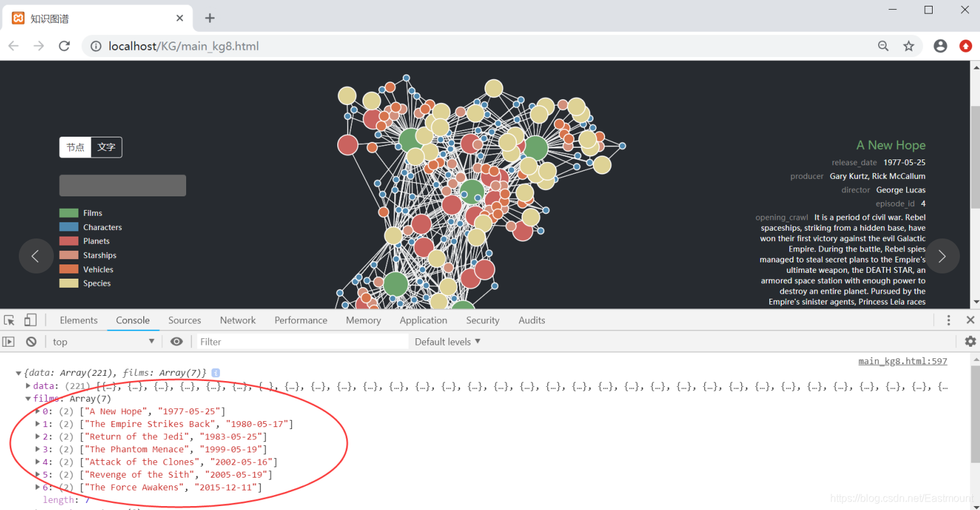Click the blue Characters color swatch
The width and height of the screenshot is (980, 510).
click(69, 227)
